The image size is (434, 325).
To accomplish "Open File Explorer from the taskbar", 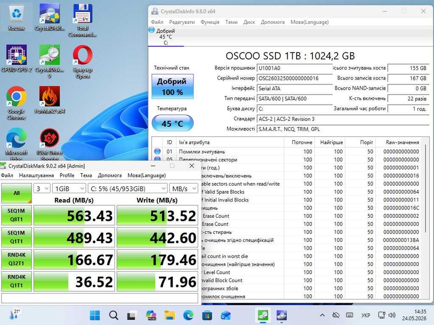I will [x=169, y=315].
